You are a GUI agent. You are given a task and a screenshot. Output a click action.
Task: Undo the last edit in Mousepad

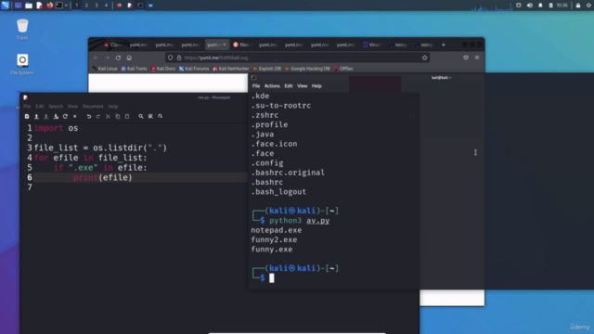[x=89, y=116]
